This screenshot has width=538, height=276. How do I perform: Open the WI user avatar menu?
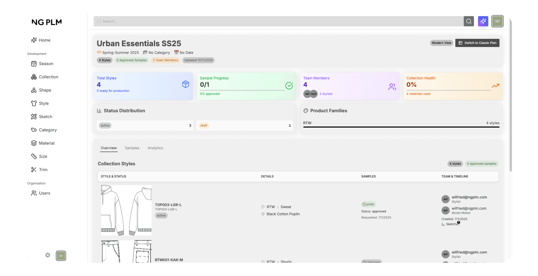tap(497, 21)
